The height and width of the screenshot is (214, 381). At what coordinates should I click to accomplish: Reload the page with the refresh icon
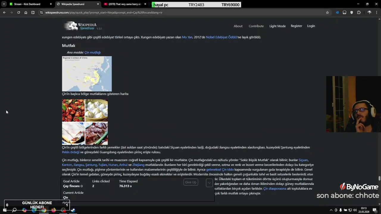(18, 12)
